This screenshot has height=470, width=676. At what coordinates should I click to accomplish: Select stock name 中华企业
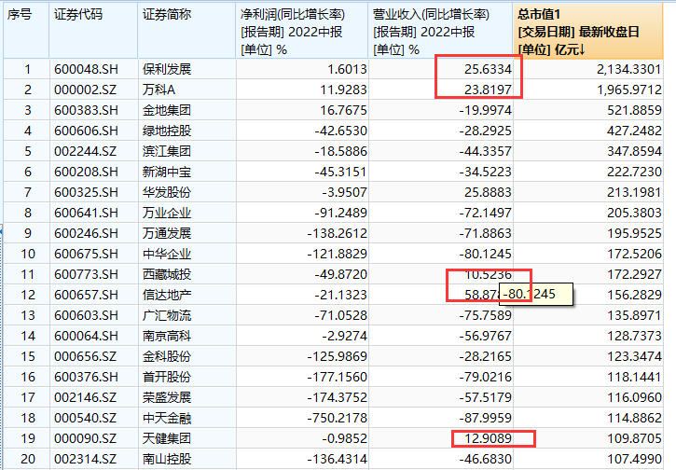click(x=167, y=254)
